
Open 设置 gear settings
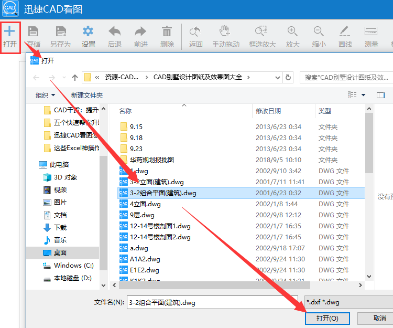point(88,31)
